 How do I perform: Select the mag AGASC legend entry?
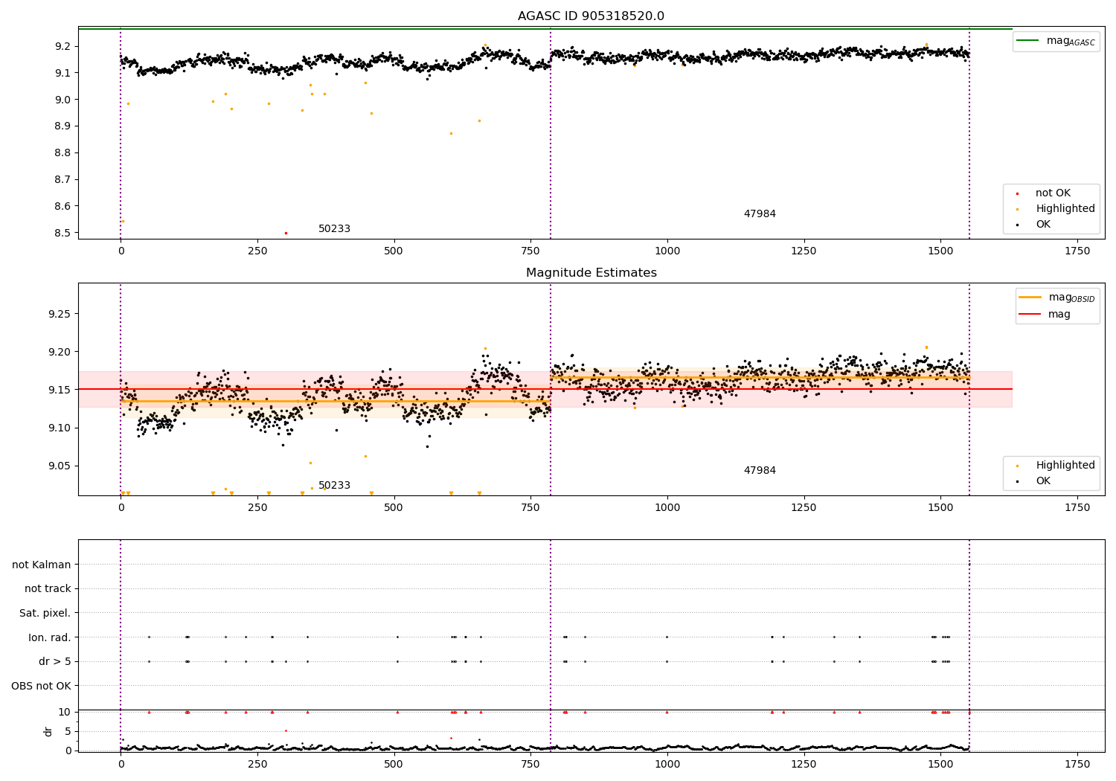(1056, 41)
